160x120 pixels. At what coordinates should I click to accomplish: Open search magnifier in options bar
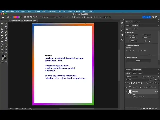pyautogui.click(x=153, y=17)
